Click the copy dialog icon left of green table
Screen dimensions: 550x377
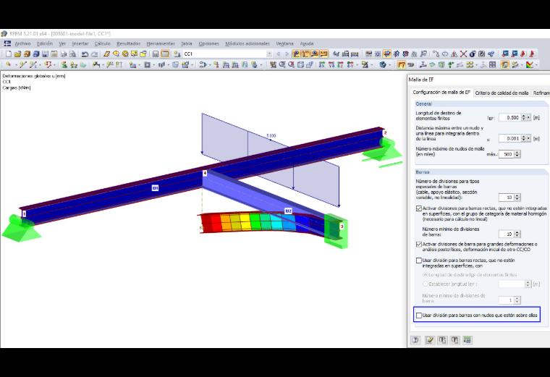click(455, 340)
